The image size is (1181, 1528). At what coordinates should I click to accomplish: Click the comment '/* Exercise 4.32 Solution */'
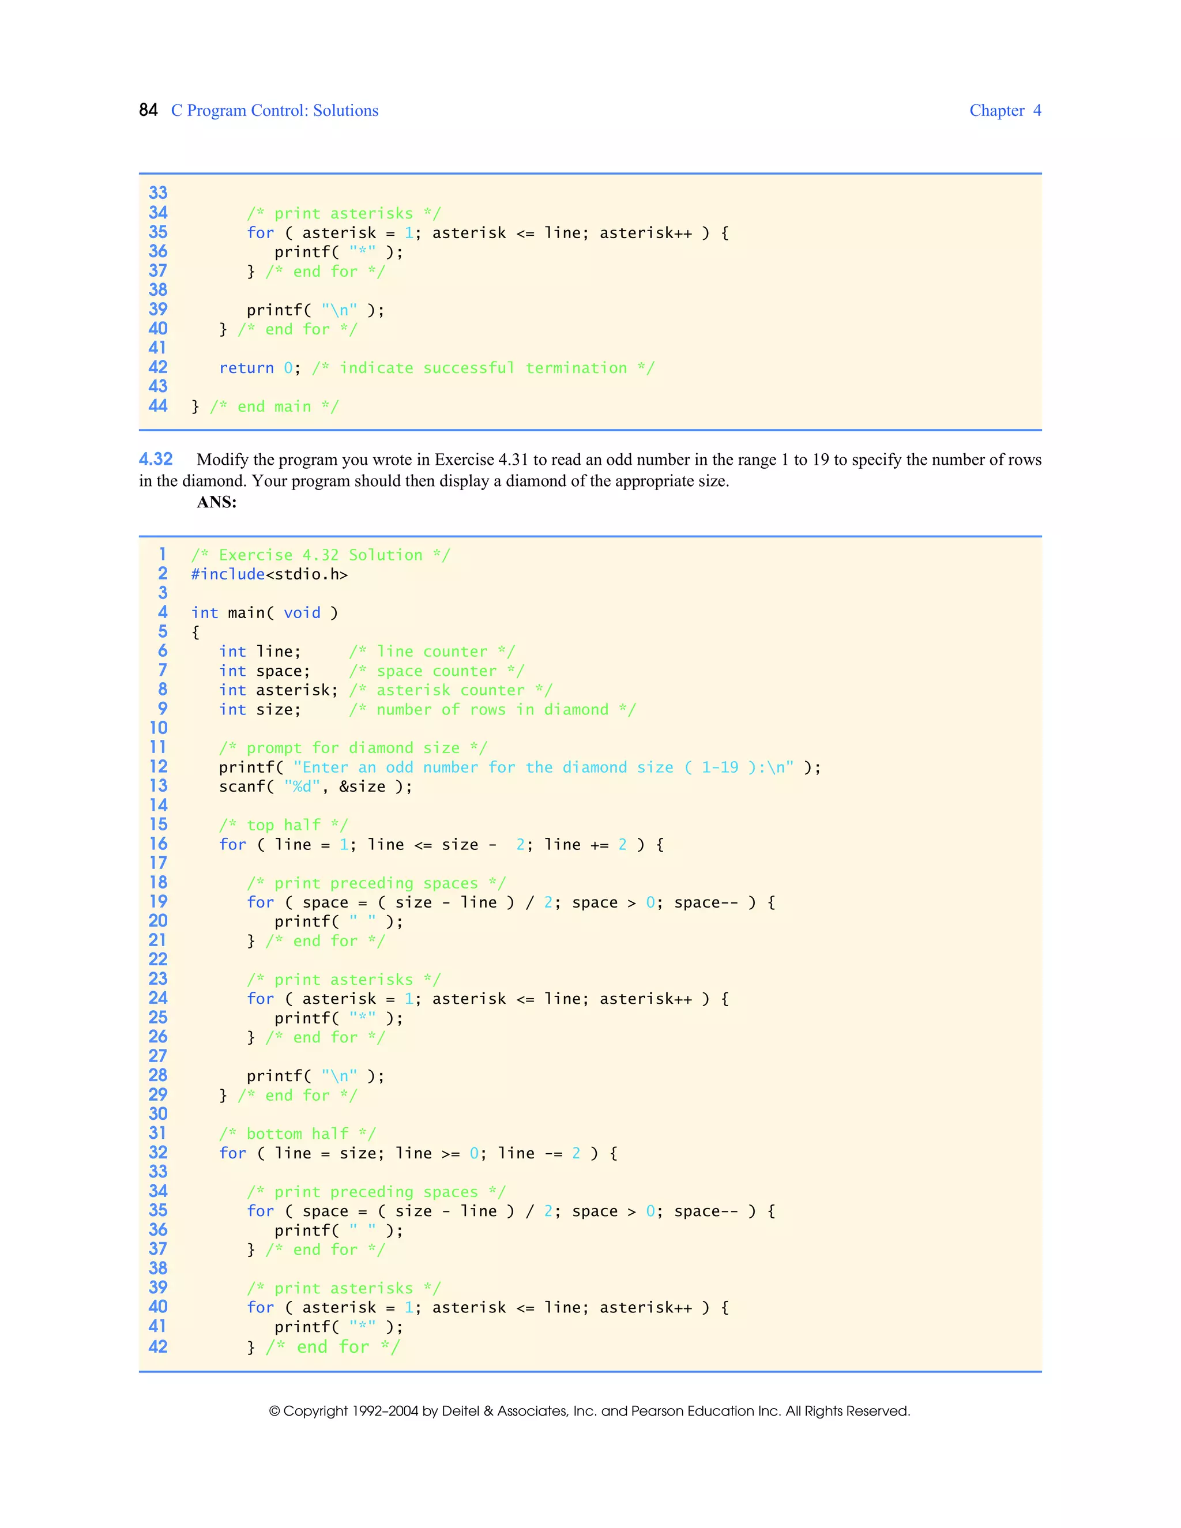[321, 555]
